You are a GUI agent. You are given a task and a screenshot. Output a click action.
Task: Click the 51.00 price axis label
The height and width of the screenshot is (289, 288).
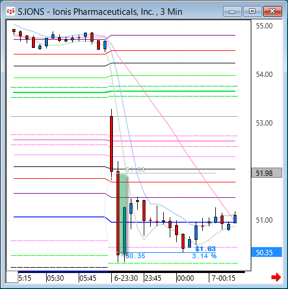264,220
